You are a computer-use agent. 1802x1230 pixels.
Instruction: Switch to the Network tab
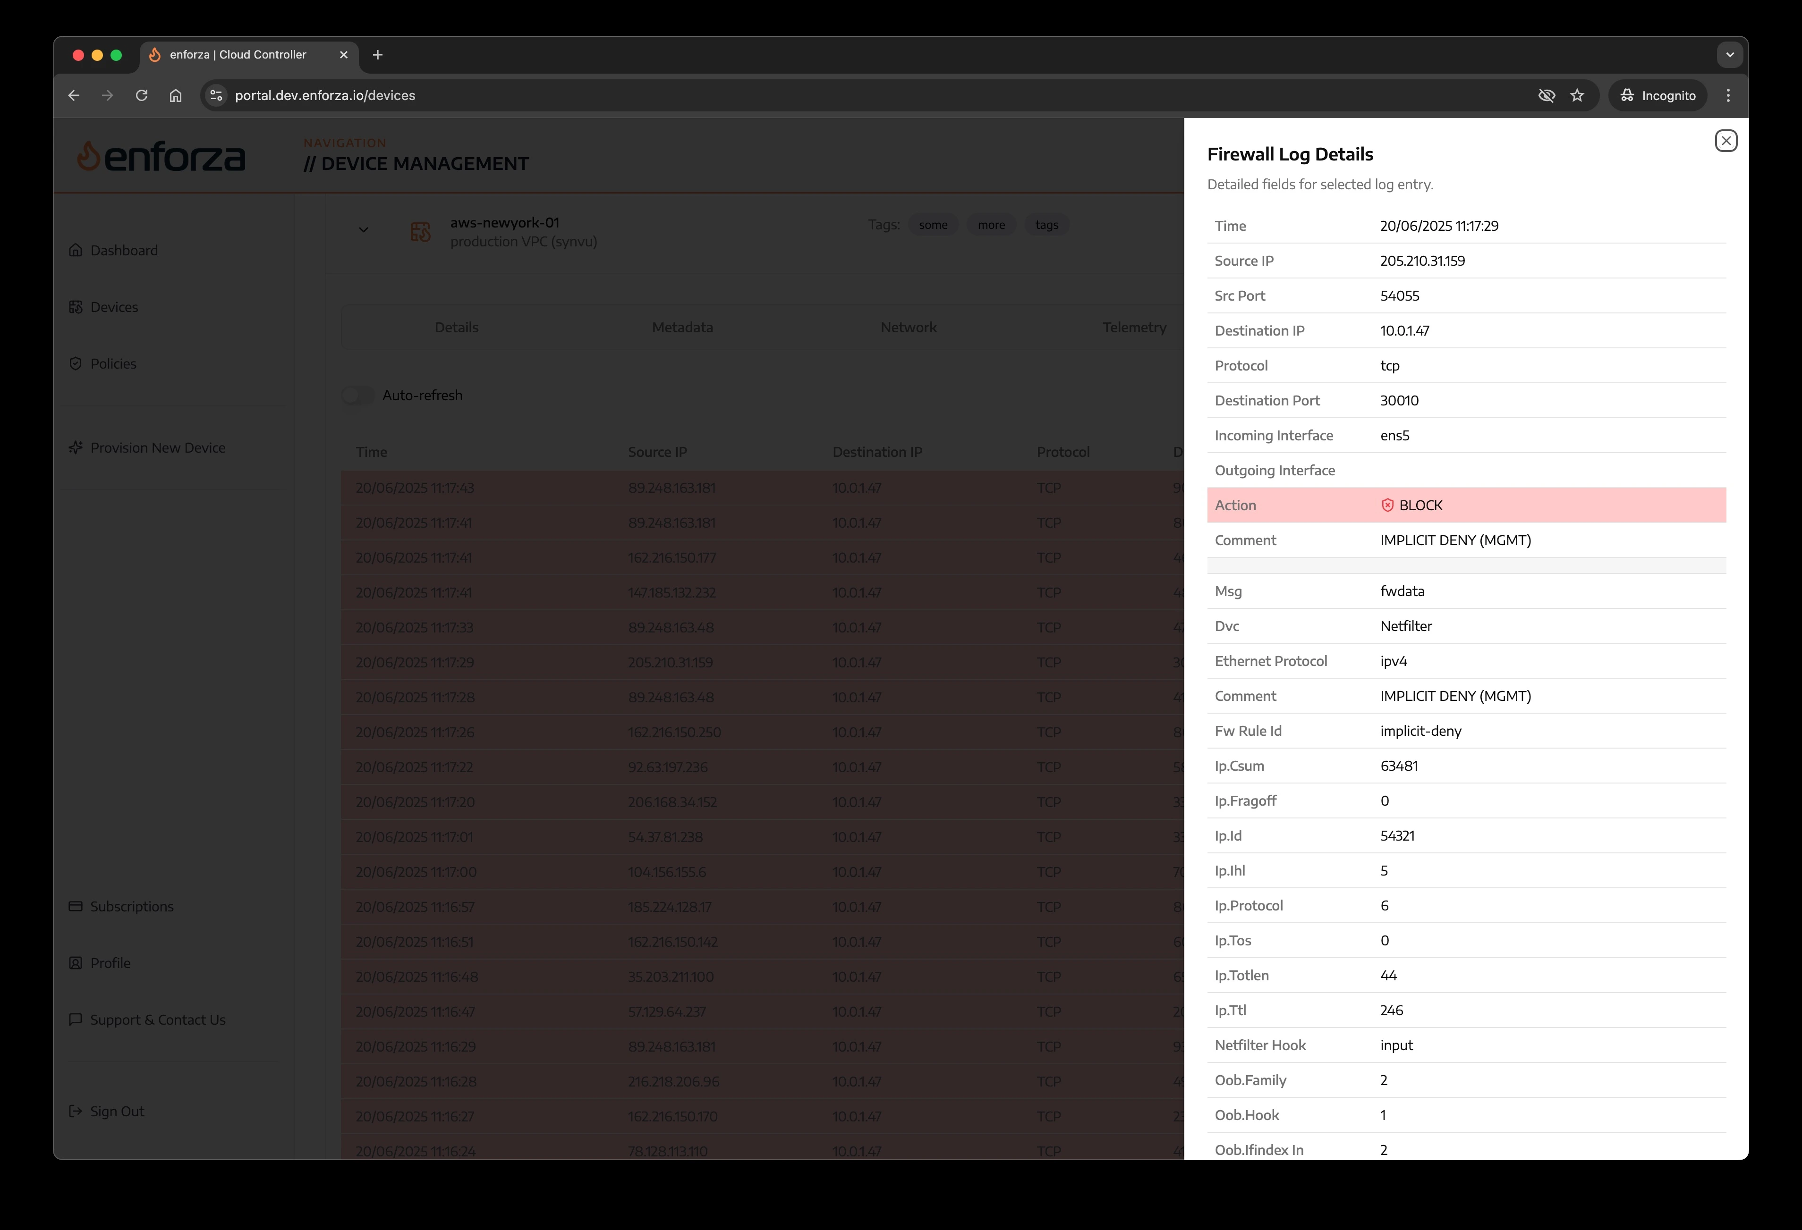(908, 327)
